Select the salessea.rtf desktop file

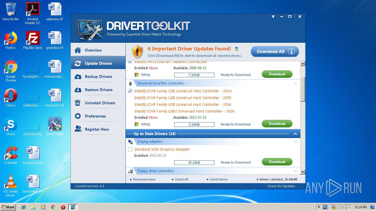[55, 12]
